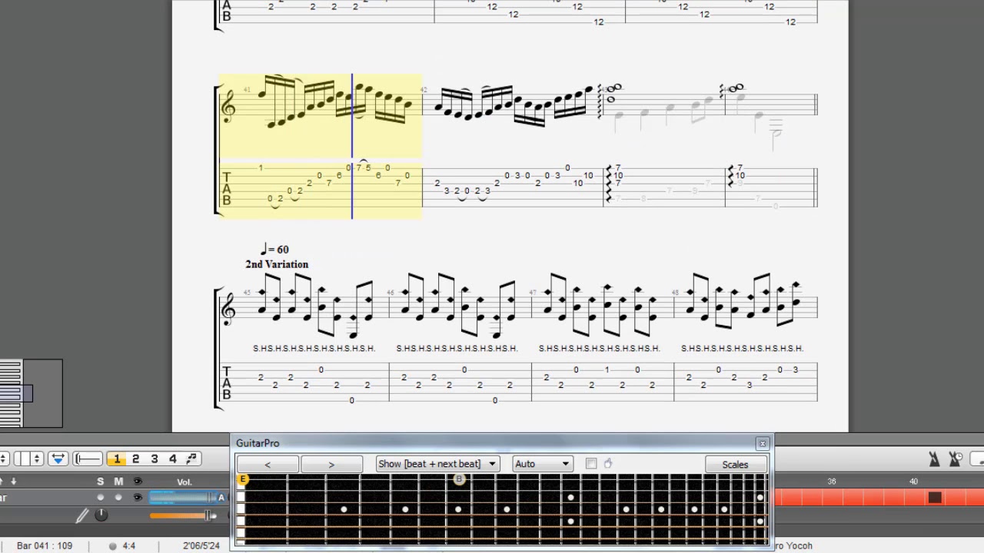Viewport: 984px width, 553px height.
Task: Click bar 36 label in timeline
Action: coord(832,482)
